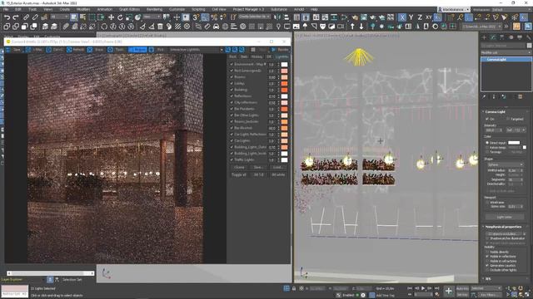Enable the Targeted checkbox
The height and width of the screenshot is (299, 533).
pos(508,119)
